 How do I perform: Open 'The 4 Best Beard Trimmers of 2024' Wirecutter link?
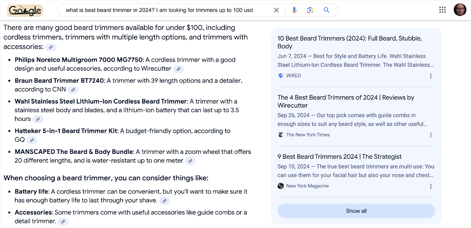(346, 102)
